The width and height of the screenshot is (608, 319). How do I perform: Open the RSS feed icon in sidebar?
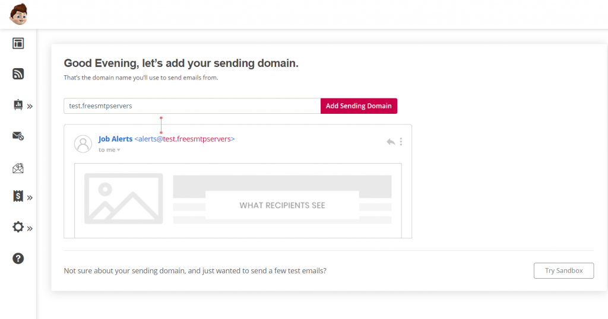point(18,74)
